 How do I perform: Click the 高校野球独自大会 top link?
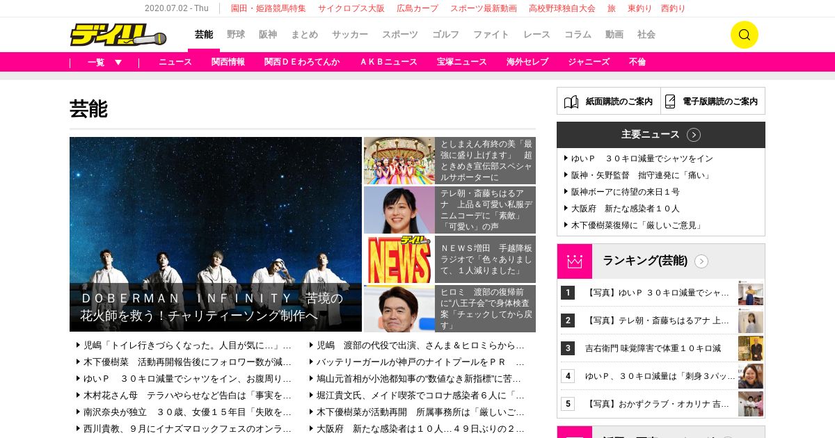(x=562, y=8)
